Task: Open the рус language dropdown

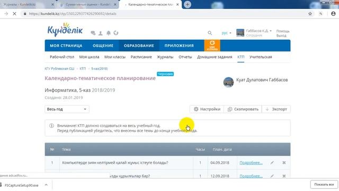Action: tap(226, 33)
